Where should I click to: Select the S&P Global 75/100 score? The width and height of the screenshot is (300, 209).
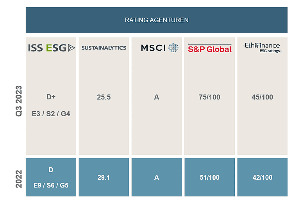pyautogui.click(x=209, y=97)
